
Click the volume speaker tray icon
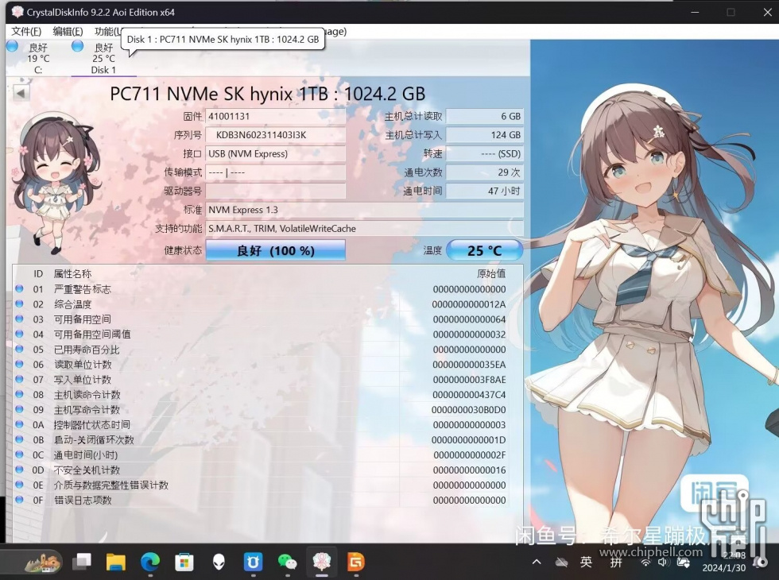click(x=662, y=563)
